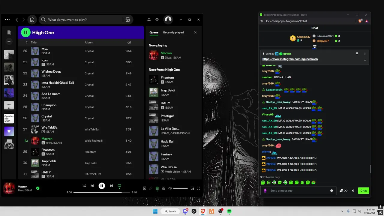Viewport: 384px width, 216px height.
Task: Toggle the Queue icon in player bar
Action: coord(157,188)
